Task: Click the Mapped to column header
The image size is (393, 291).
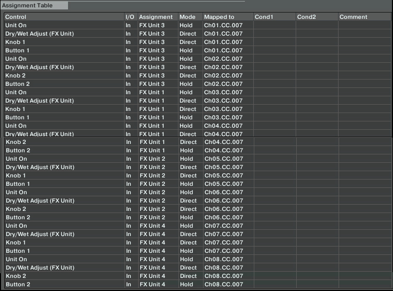Action: pos(228,17)
